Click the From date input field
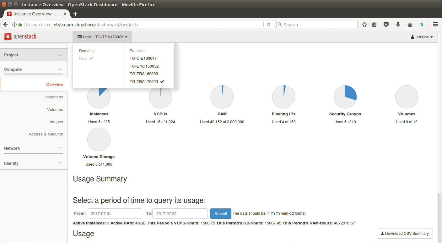Screen dimensions: 442x243 coord(115,213)
